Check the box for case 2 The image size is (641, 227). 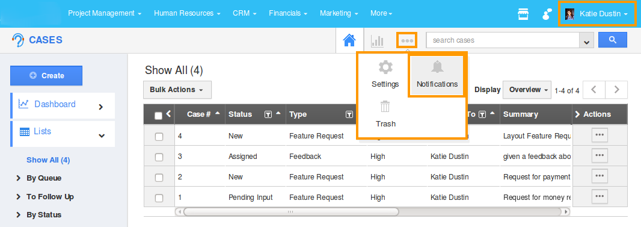[x=159, y=178]
